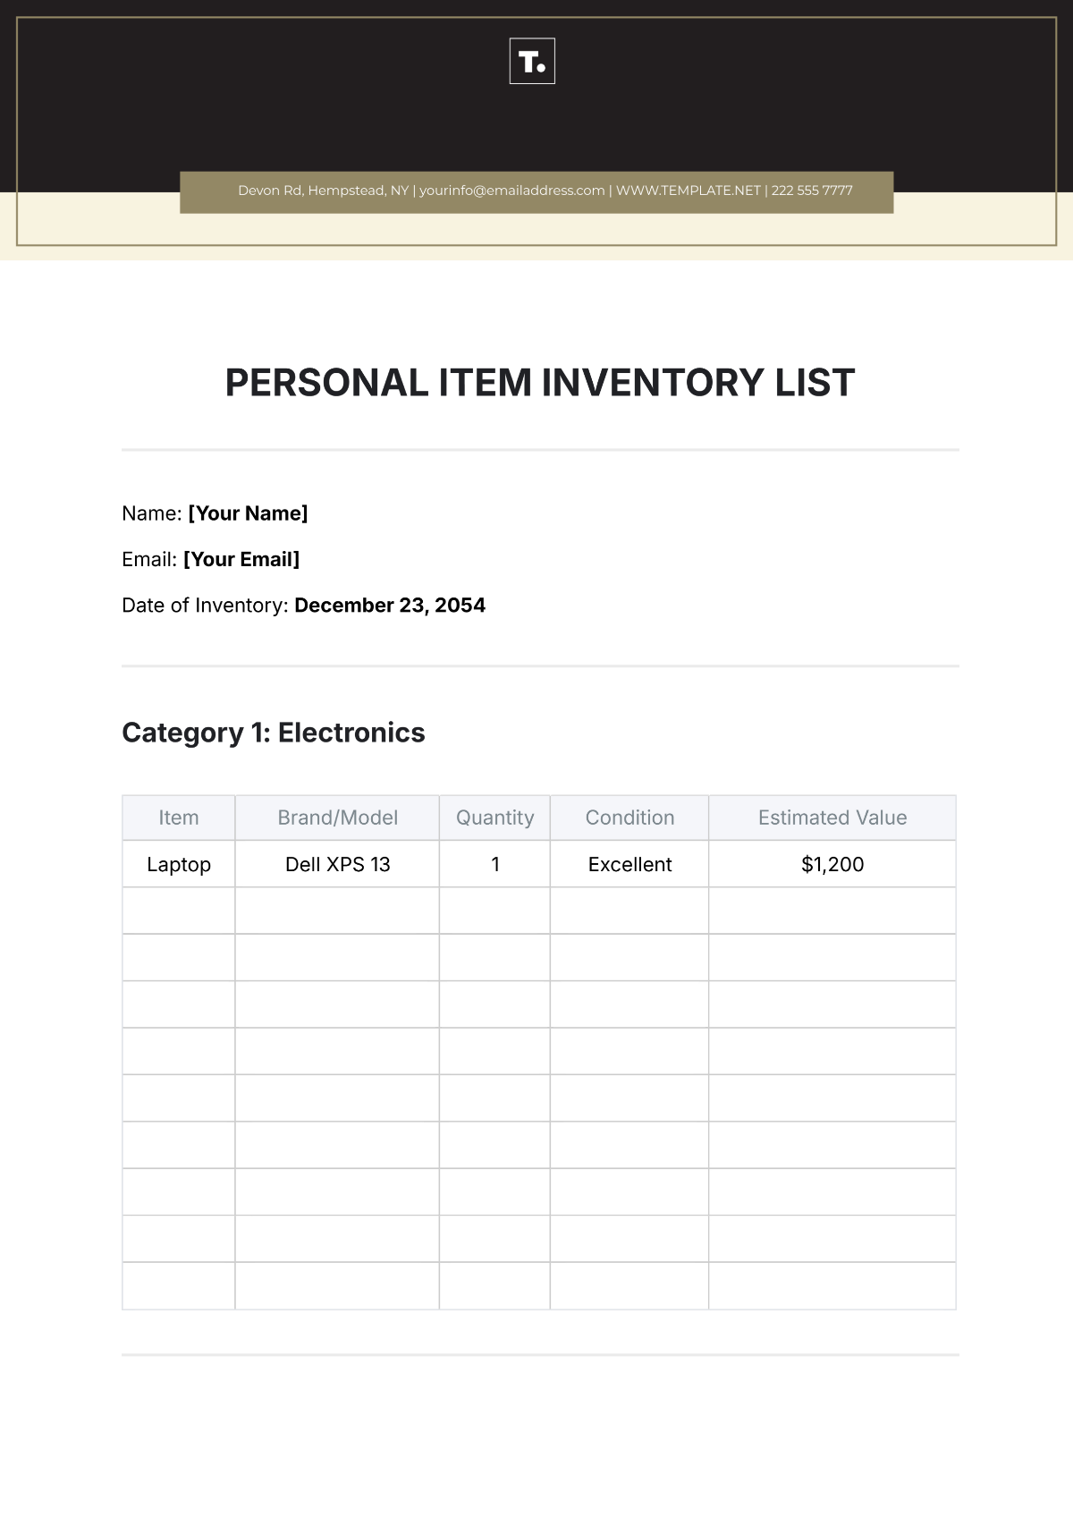Viewport: 1073px width, 1517px height.
Task: Click the December 23, 2054 date value
Action: click(390, 606)
